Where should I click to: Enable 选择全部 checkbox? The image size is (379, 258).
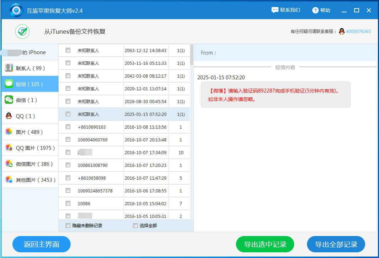135,226
